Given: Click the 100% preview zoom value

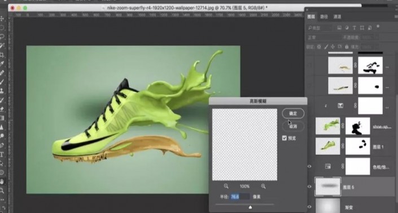Looking at the screenshot, I should point(244,187).
